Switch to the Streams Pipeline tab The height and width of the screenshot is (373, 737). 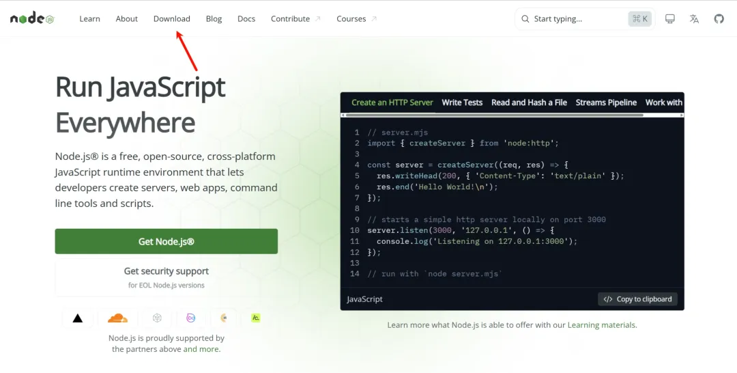point(607,102)
